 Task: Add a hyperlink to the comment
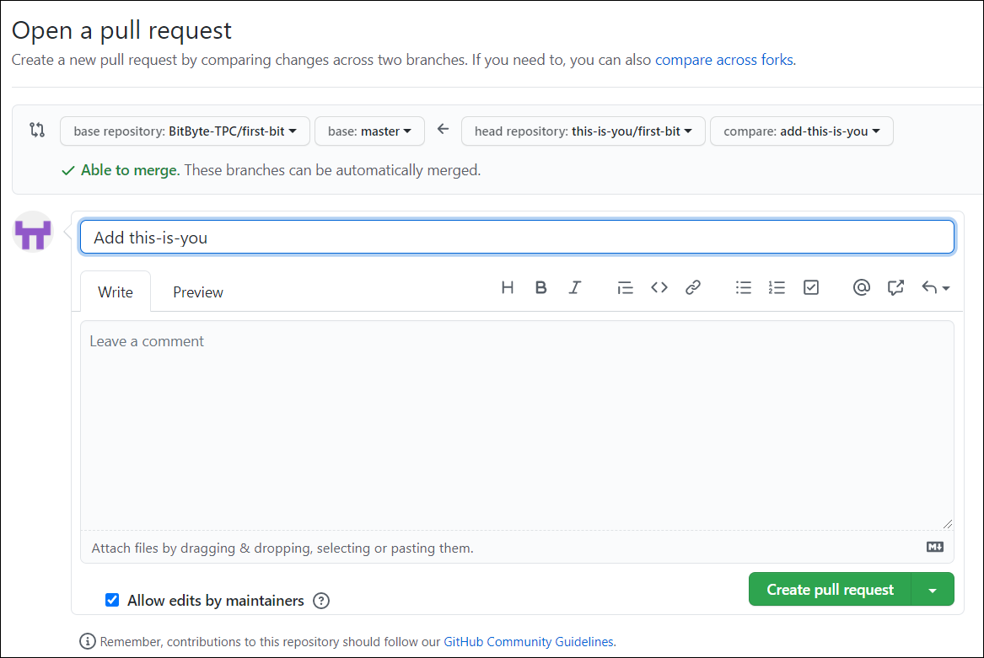pos(692,287)
